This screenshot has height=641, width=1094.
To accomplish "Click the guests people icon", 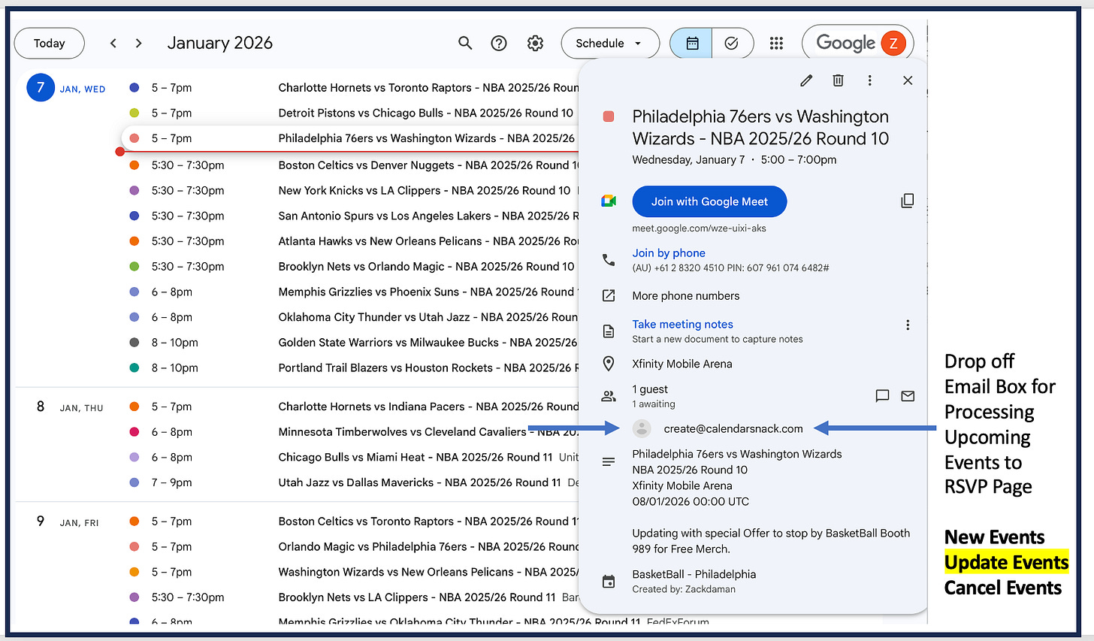I will (x=609, y=396).
